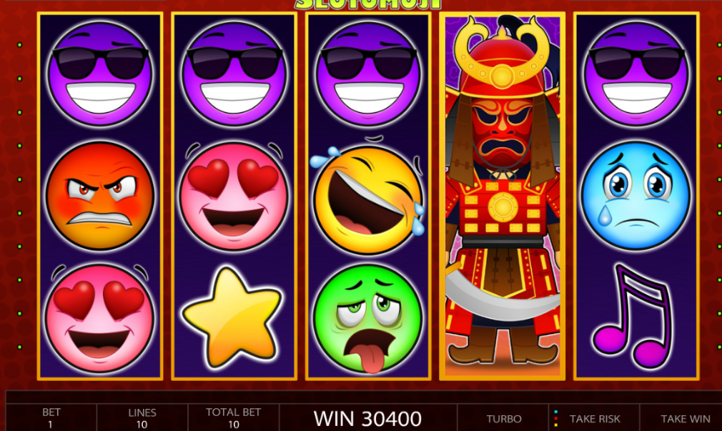Click pink heart-eyes emoji in second reel
The width and height of the screenshot is (722, 431).
(234, 196)
